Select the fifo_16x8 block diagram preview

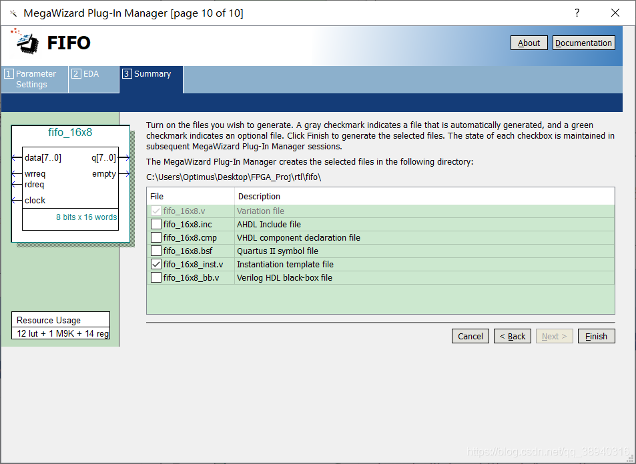click(71, 183)
